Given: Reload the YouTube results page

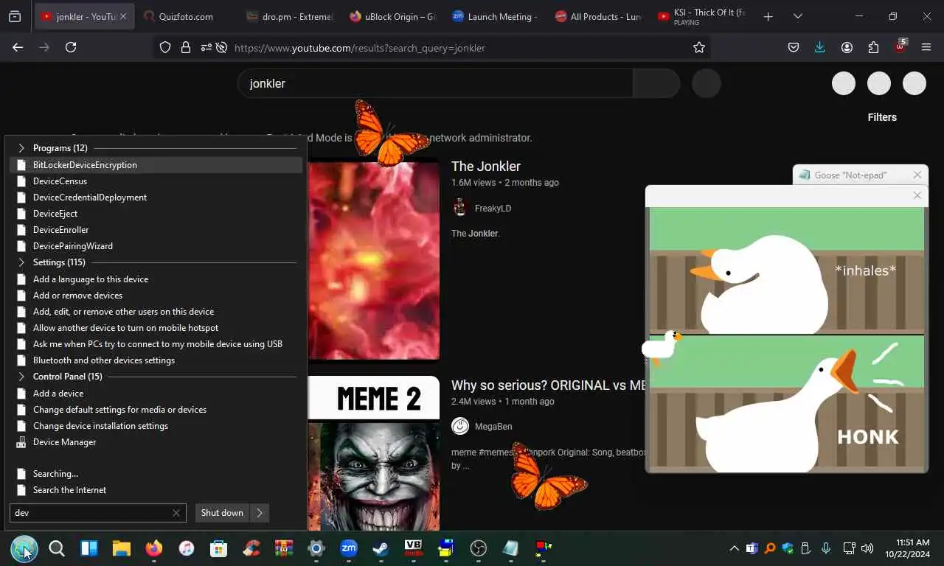Looking at the screenshot, I should pos(71,47).
